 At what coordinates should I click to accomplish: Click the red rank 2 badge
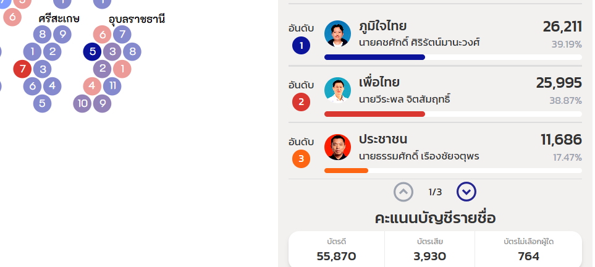(x=301, y=102)
